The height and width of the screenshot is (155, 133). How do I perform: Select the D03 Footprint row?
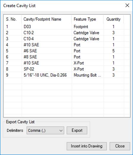[x=67, y=27]
